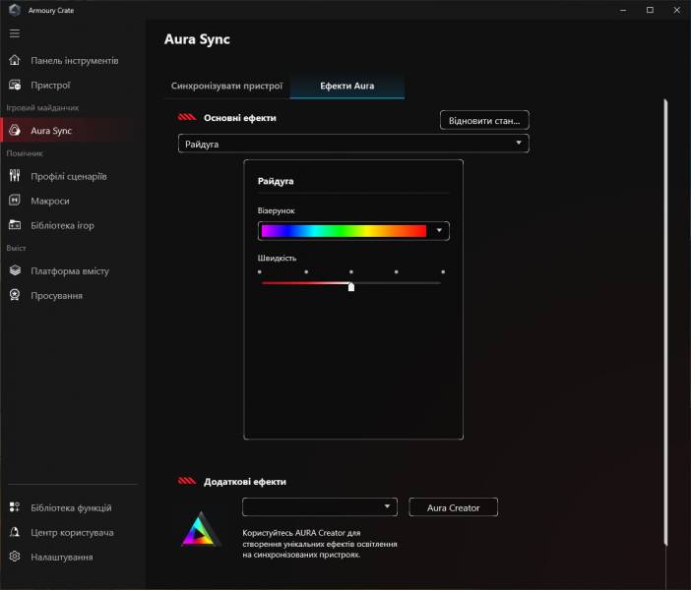Click the AURA Creator prism logo
This screenshot has width=691, height=590.
coord(201,529)
